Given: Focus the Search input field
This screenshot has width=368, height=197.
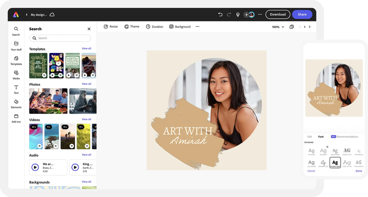Looking at the screenshot, I should 60,38.
